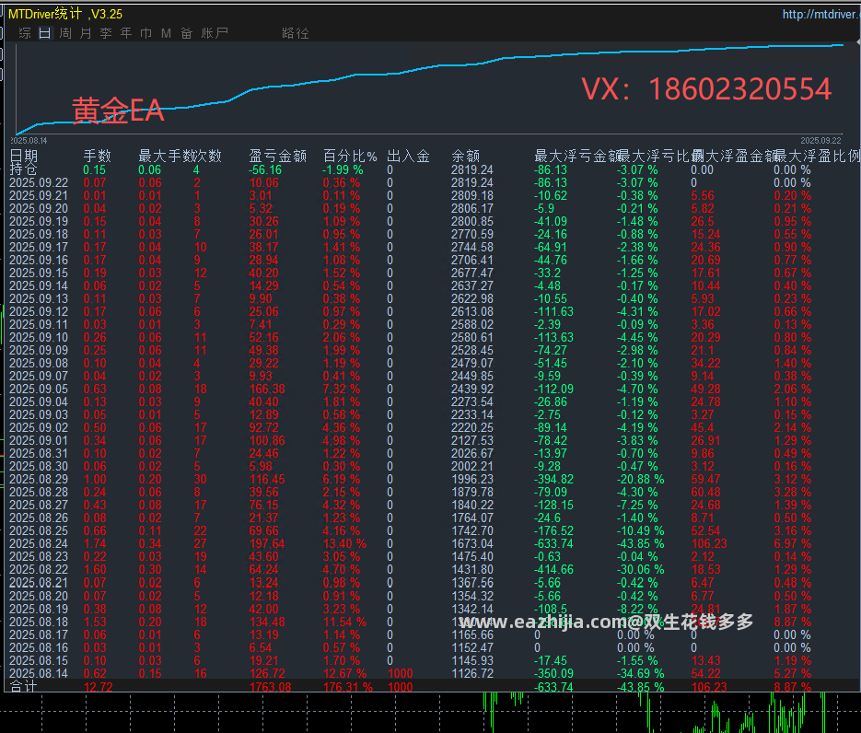Switch to the 综 summary tab
This screenshot has height=733, width=861.
(25, 33)
